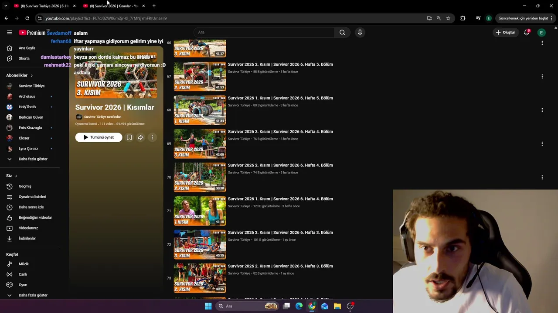Open title 1. Kısım 6. Hafta 5. Bölüm
558x313 pixels.
280,98
